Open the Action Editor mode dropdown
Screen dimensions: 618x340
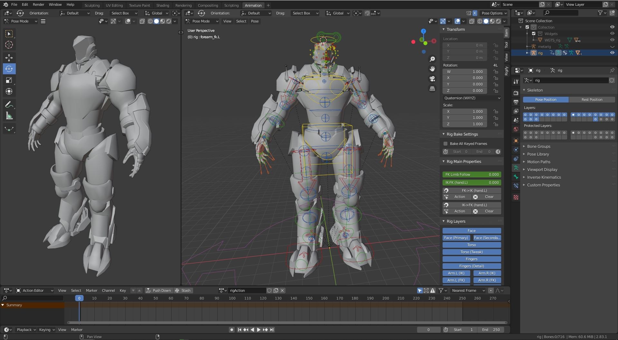point(35,291)
